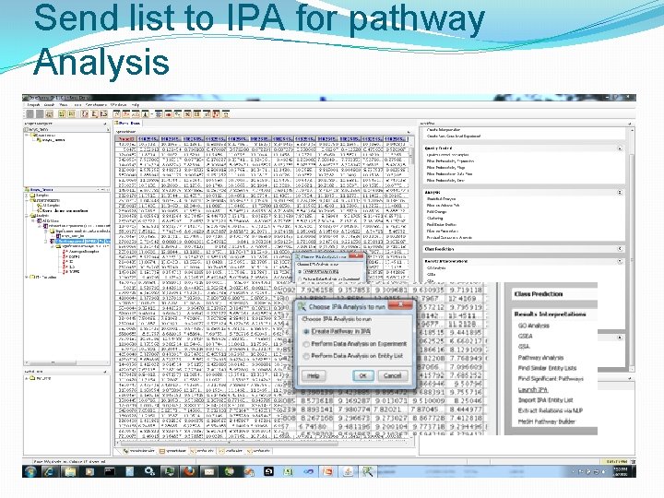Collapse the Quality Control workflow section

(620, 148)
